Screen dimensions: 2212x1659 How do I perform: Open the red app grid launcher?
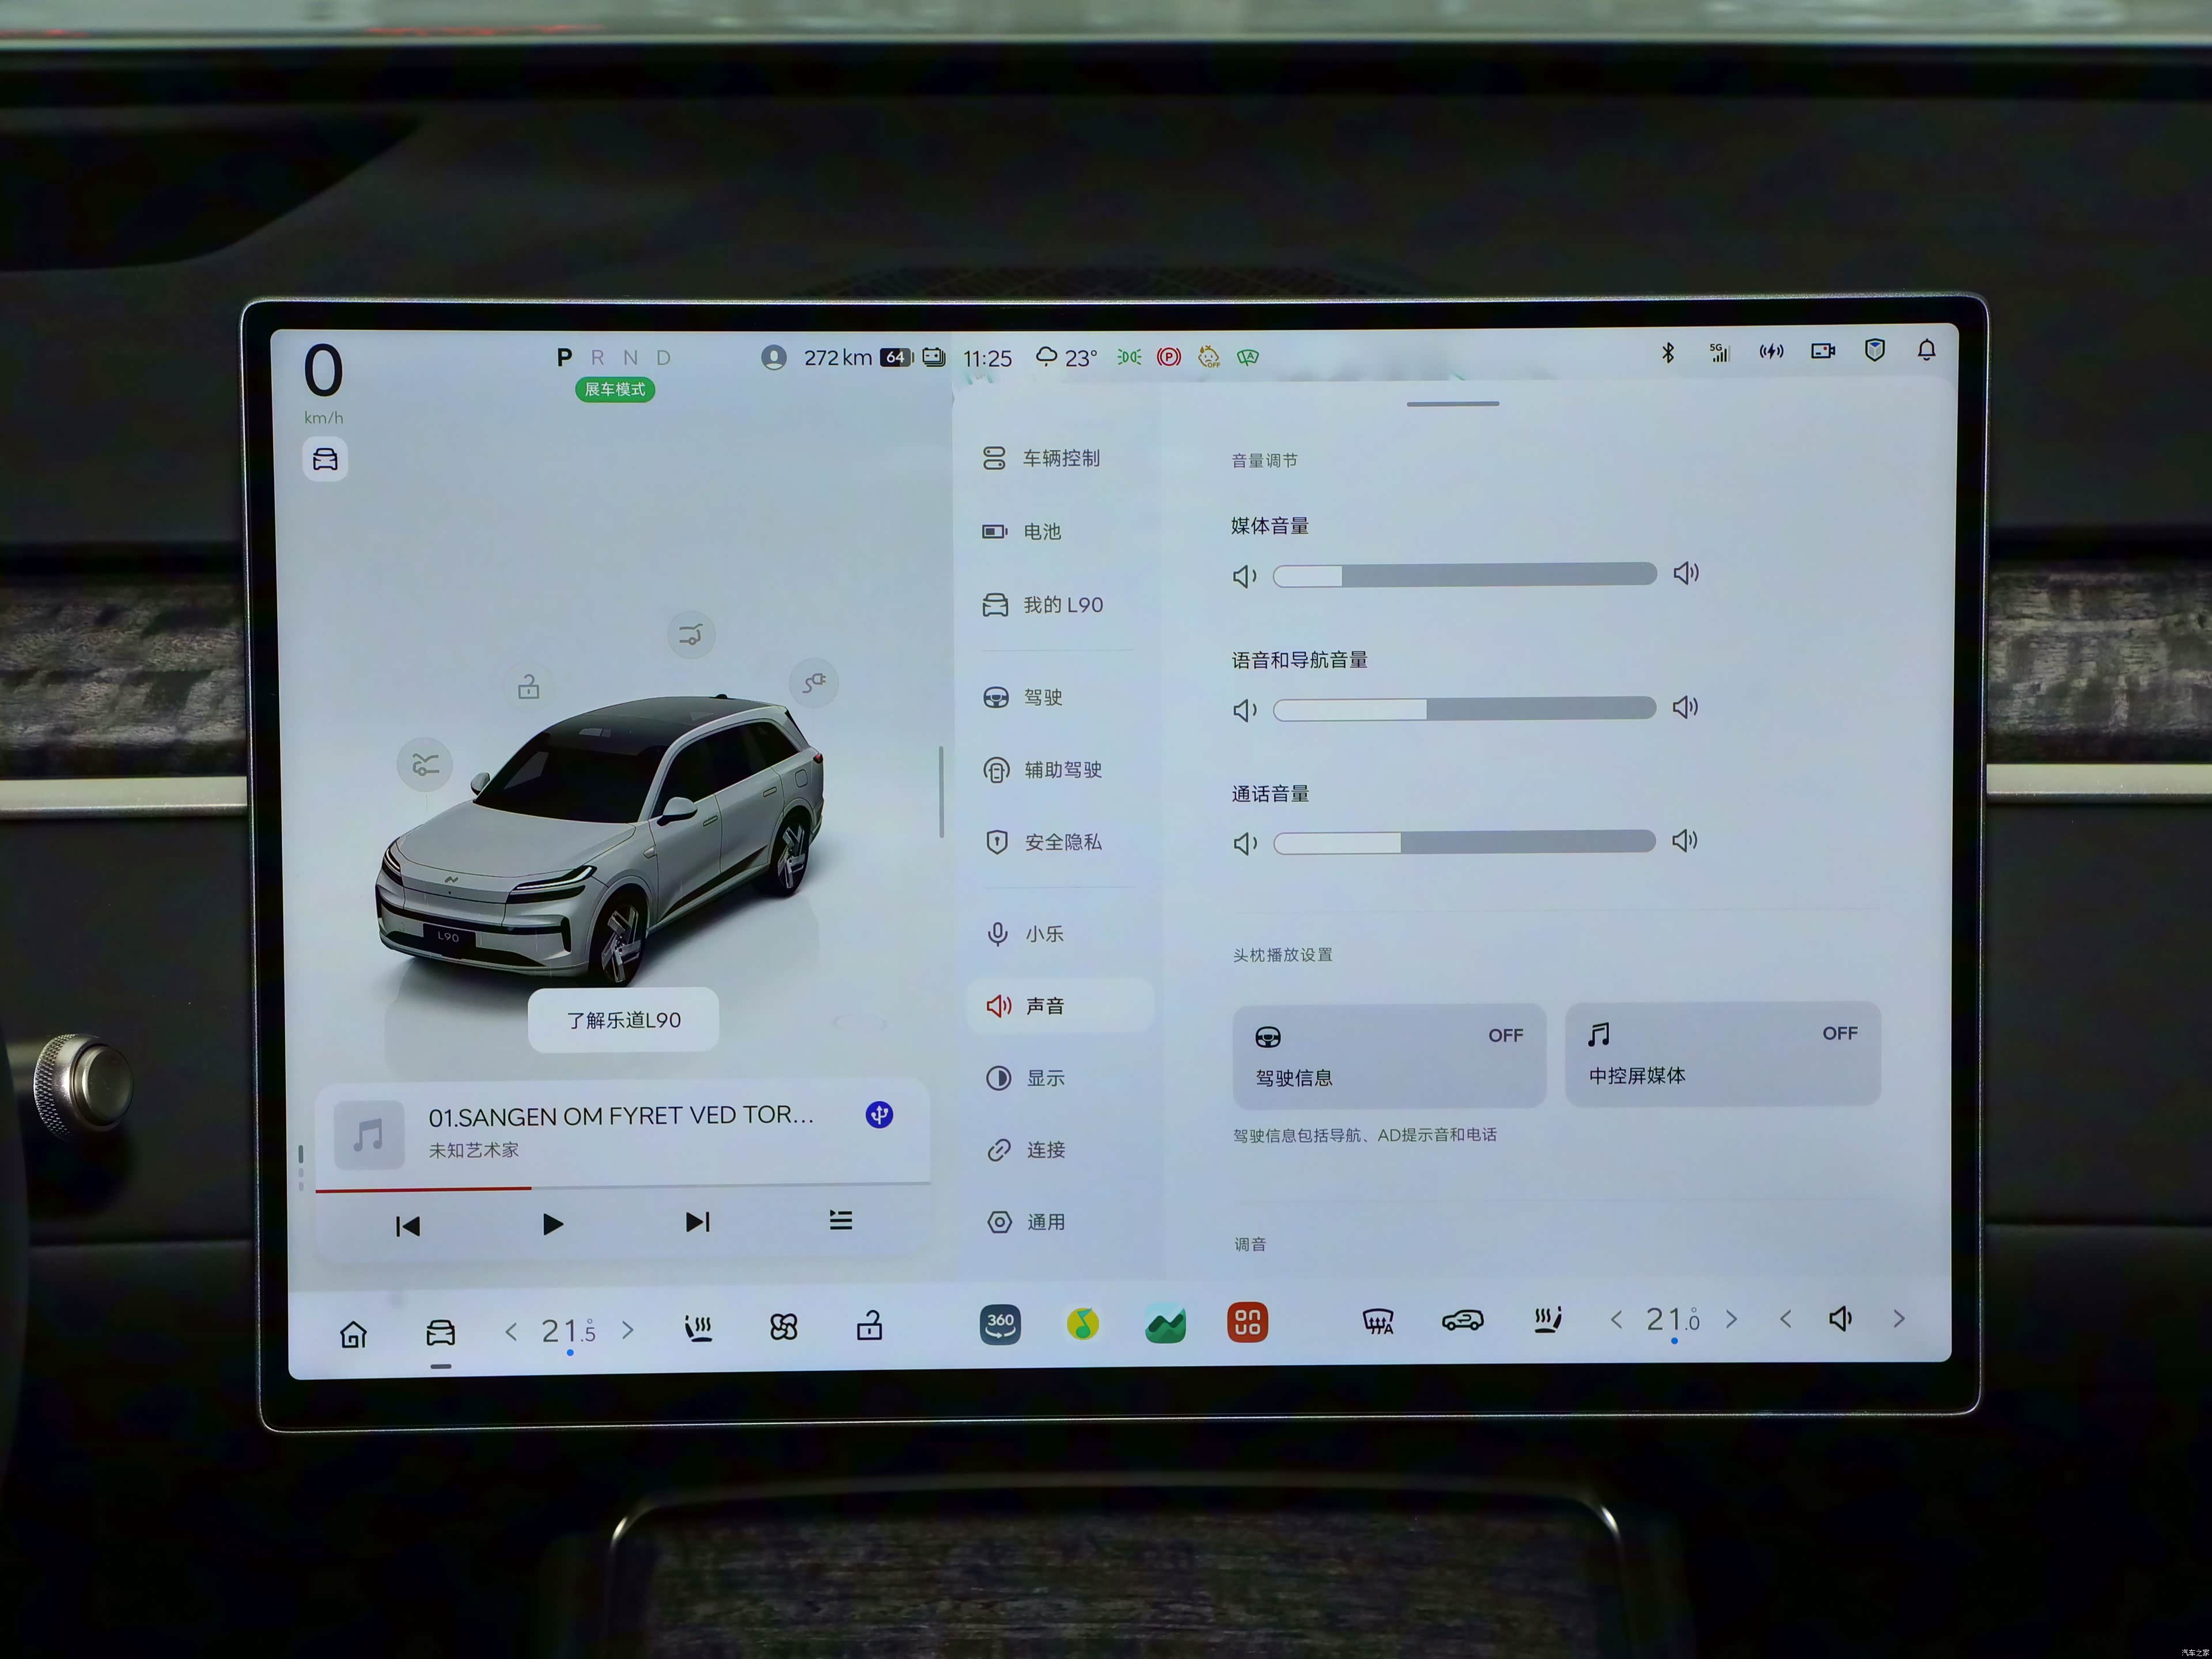1247,1323
